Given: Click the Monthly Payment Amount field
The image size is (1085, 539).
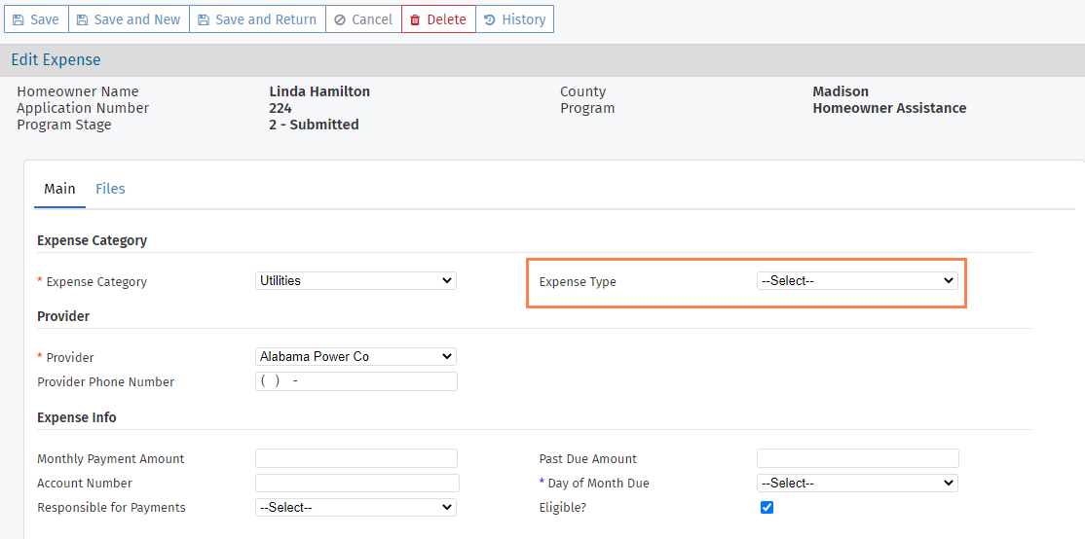Looking at the screenshot, I should tap(355, 458).
